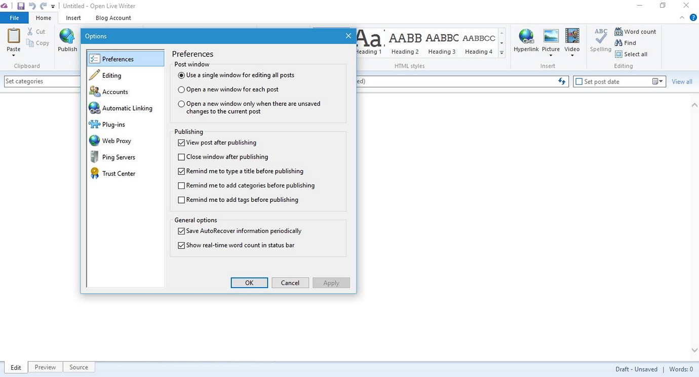The width and height of the screenshot is (699, 377).
Task: Click the Publish globe icon
Action: [67, 36]
